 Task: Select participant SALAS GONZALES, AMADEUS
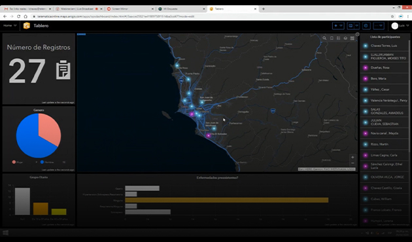coord(385,111)
